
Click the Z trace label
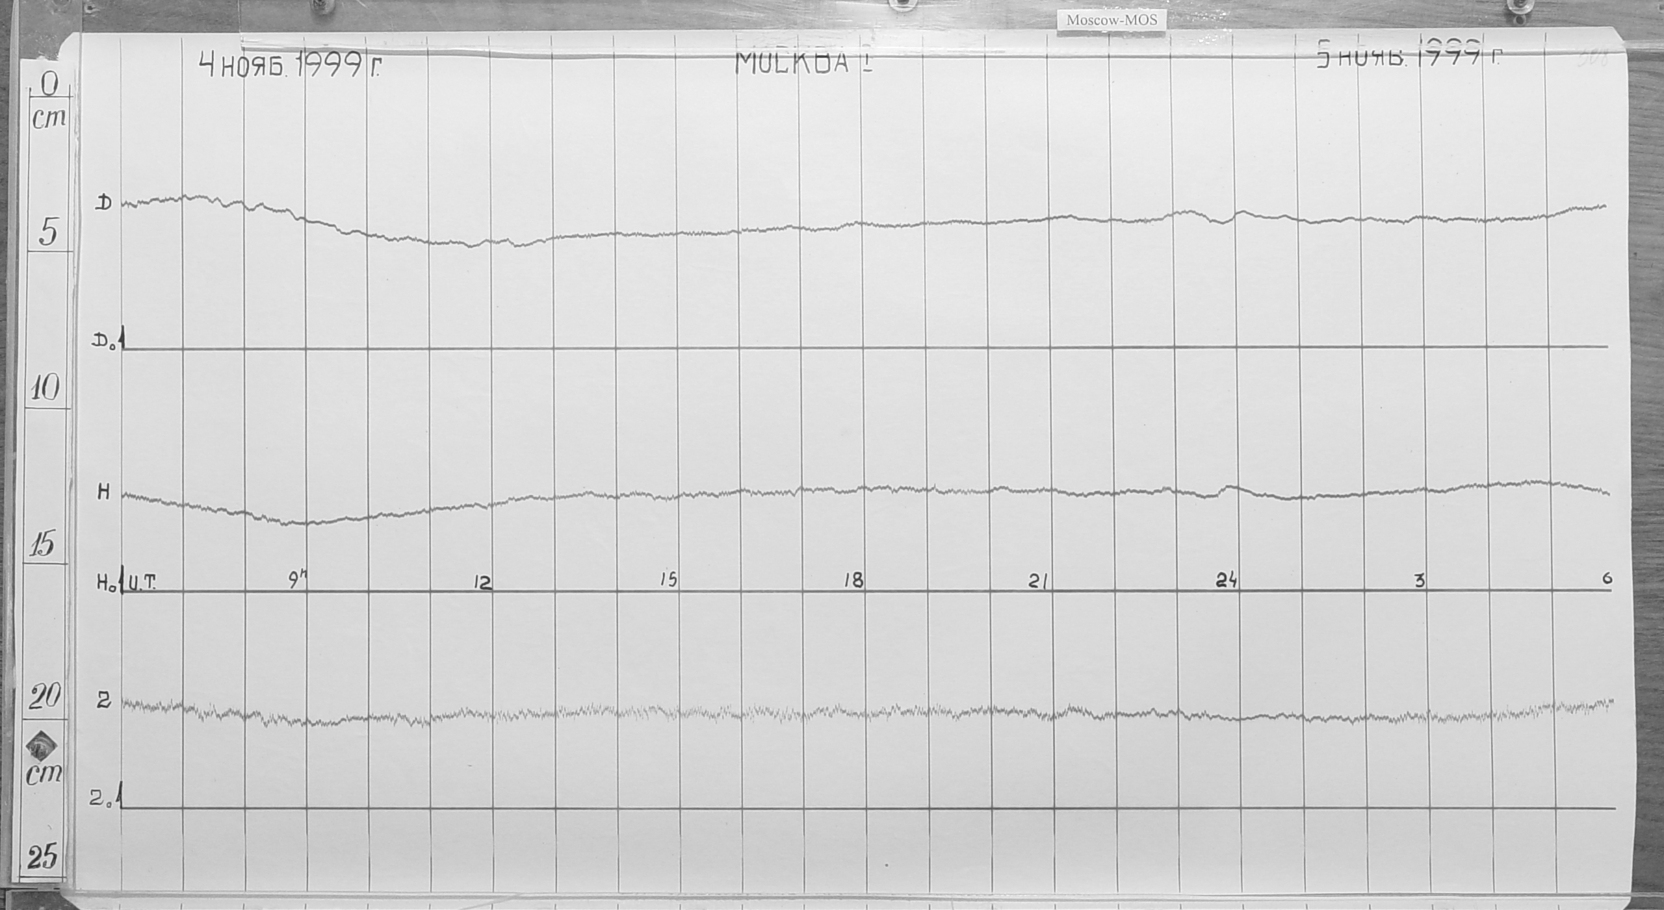point(103,701)
